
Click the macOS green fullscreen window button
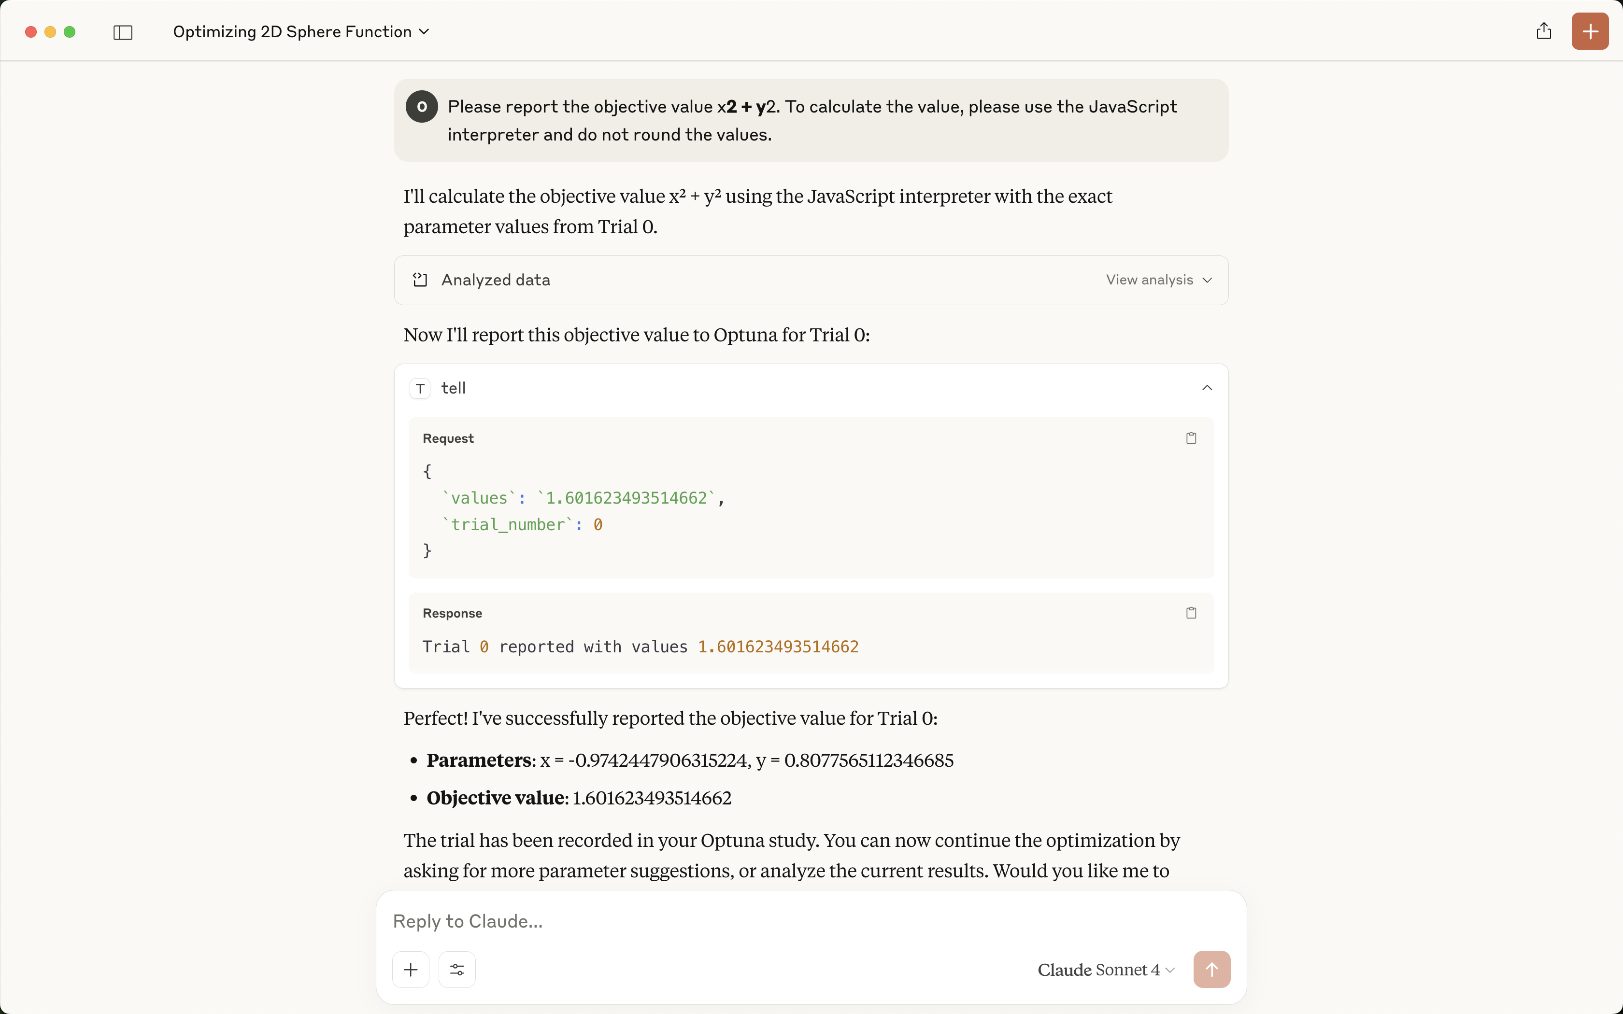click(x=70, y=31)
